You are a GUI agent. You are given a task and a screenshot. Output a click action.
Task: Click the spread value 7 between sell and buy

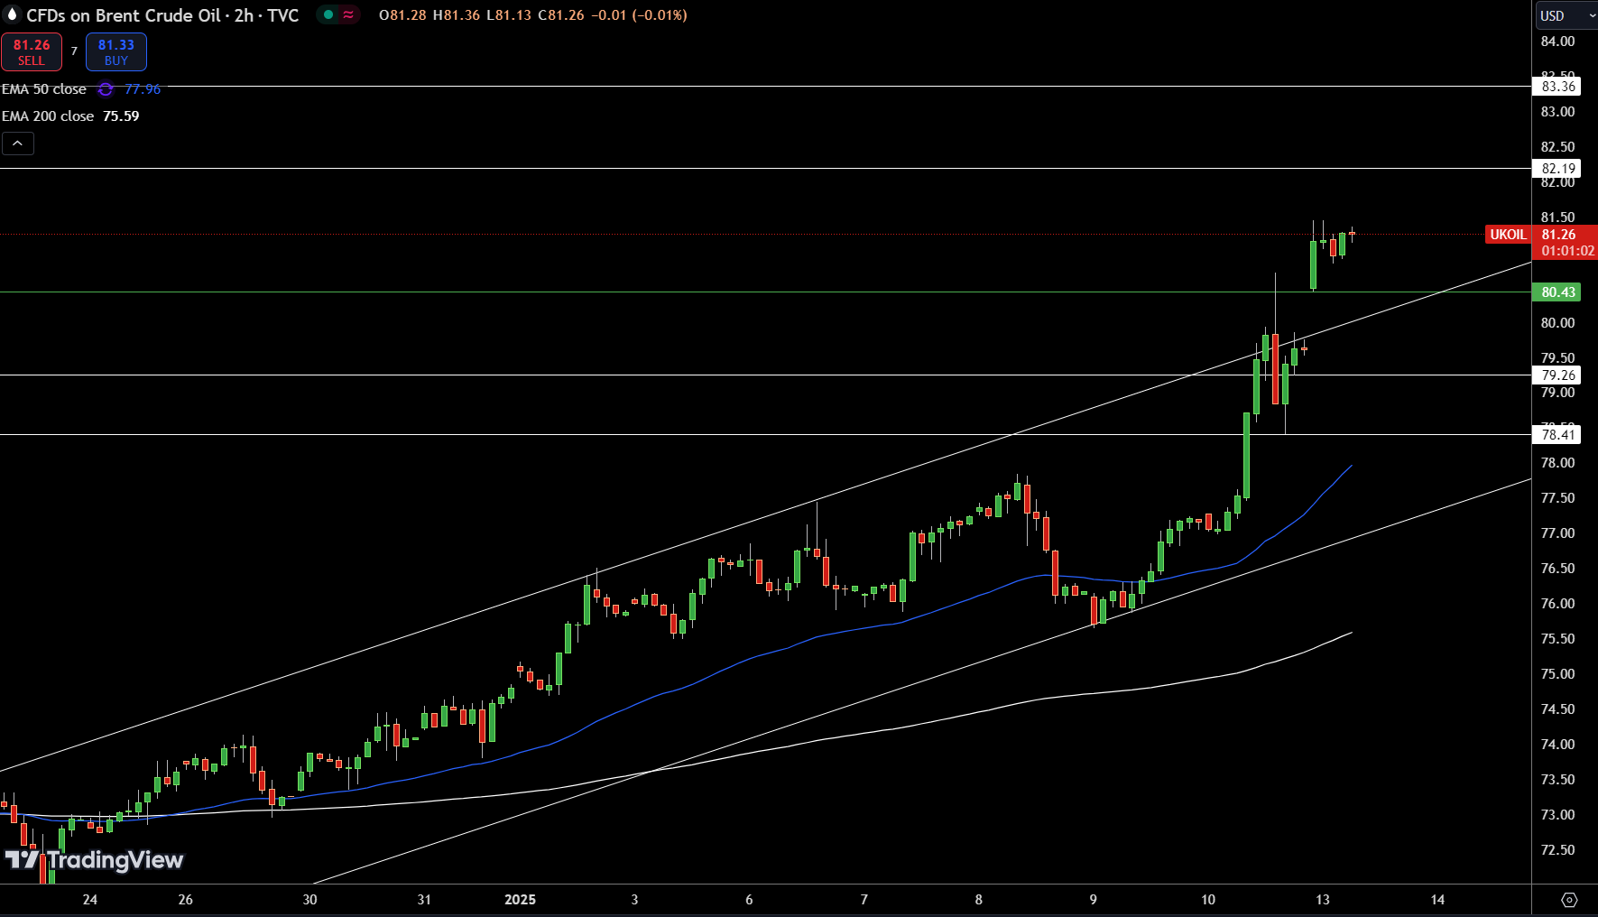click(74, 51)
